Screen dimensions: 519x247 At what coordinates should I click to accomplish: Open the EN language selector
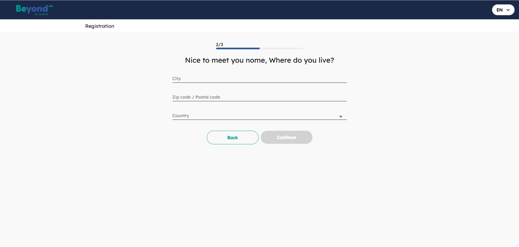click(x=503, y=10)
